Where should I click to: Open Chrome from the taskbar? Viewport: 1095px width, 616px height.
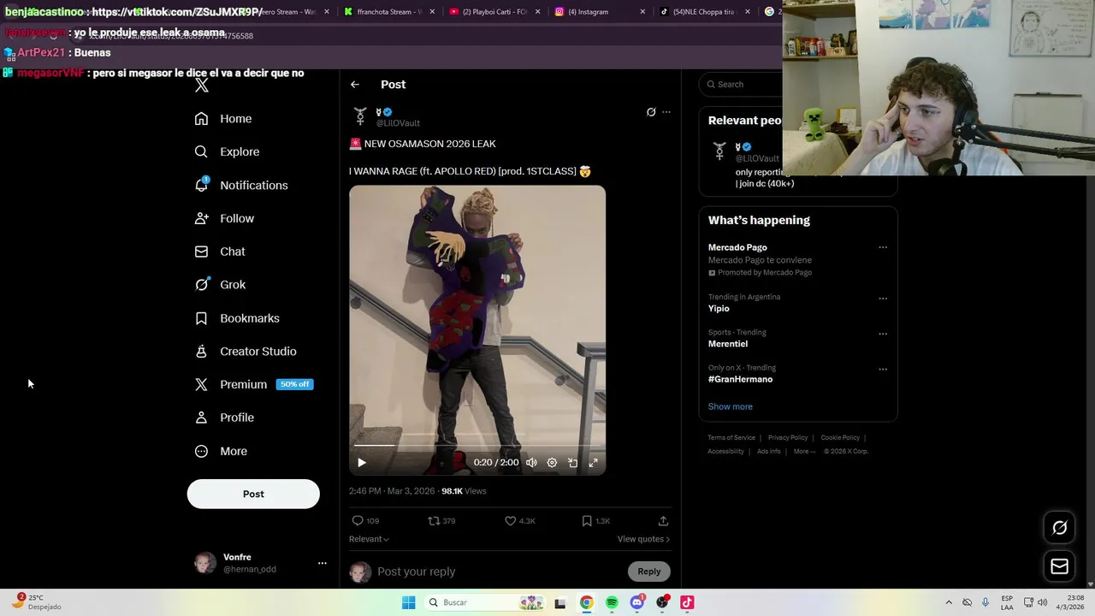(586, 602)
